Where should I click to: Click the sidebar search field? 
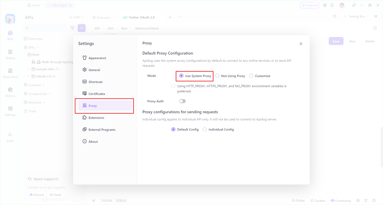click(45, 28)
